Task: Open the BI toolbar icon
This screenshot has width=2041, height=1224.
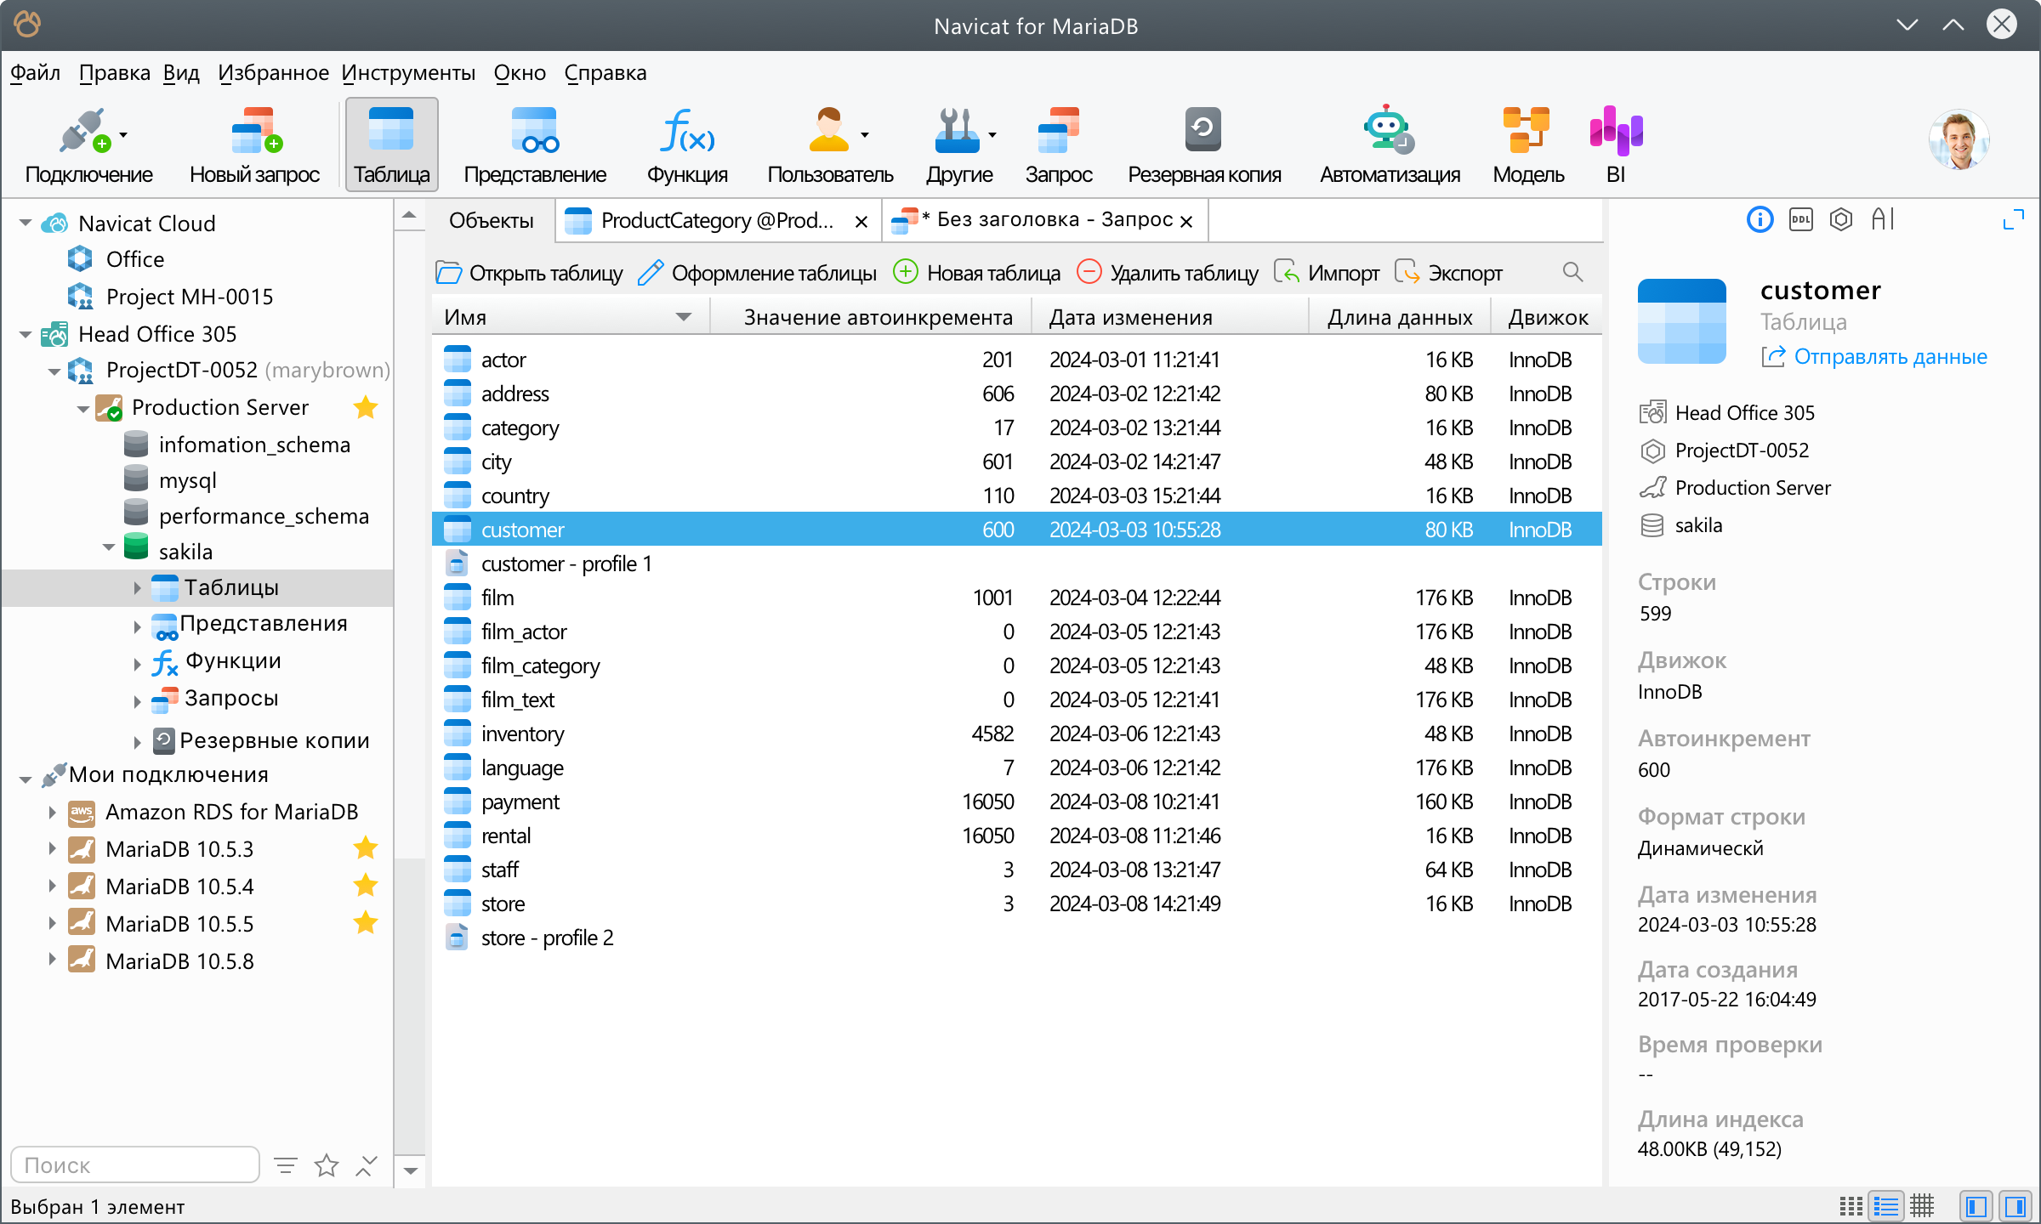Action: tap(1615, 132)
